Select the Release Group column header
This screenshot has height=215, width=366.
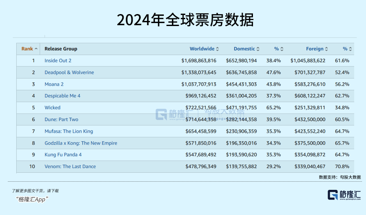[x=61, y=49]
